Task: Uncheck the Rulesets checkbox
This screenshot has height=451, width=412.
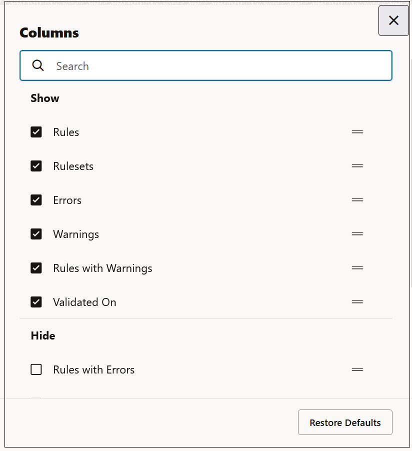Action: [x=36, y=165]
